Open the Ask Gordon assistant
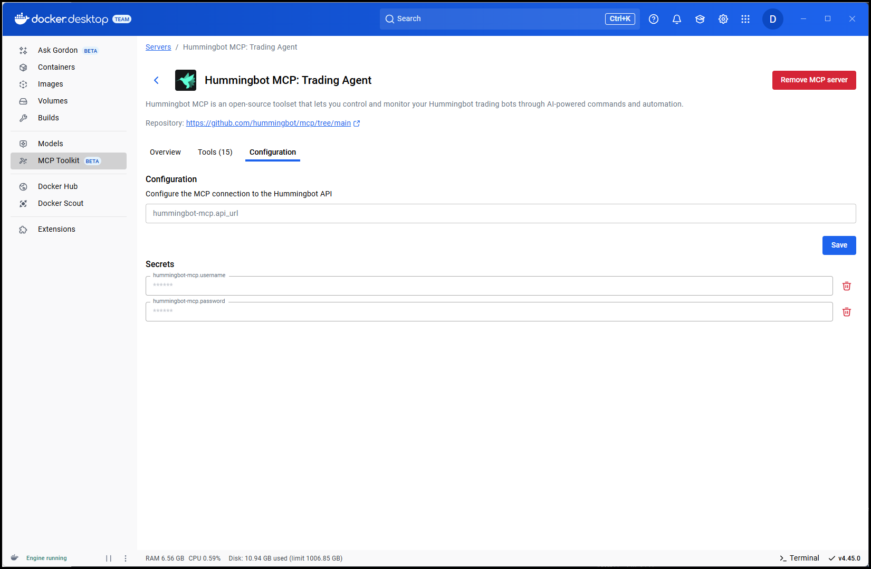 [58, 50]
